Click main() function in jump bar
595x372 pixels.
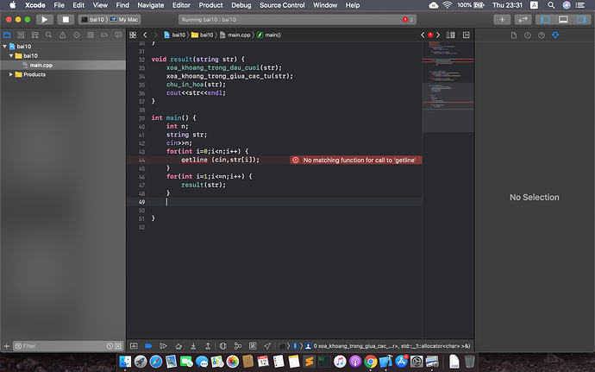[x=269, y=35]
